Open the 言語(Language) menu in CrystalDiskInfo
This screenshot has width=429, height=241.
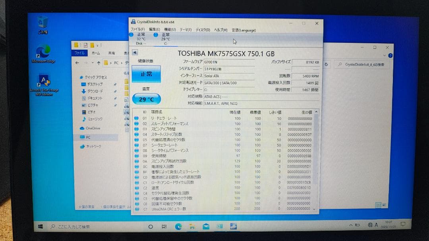(x=243, y=30)
